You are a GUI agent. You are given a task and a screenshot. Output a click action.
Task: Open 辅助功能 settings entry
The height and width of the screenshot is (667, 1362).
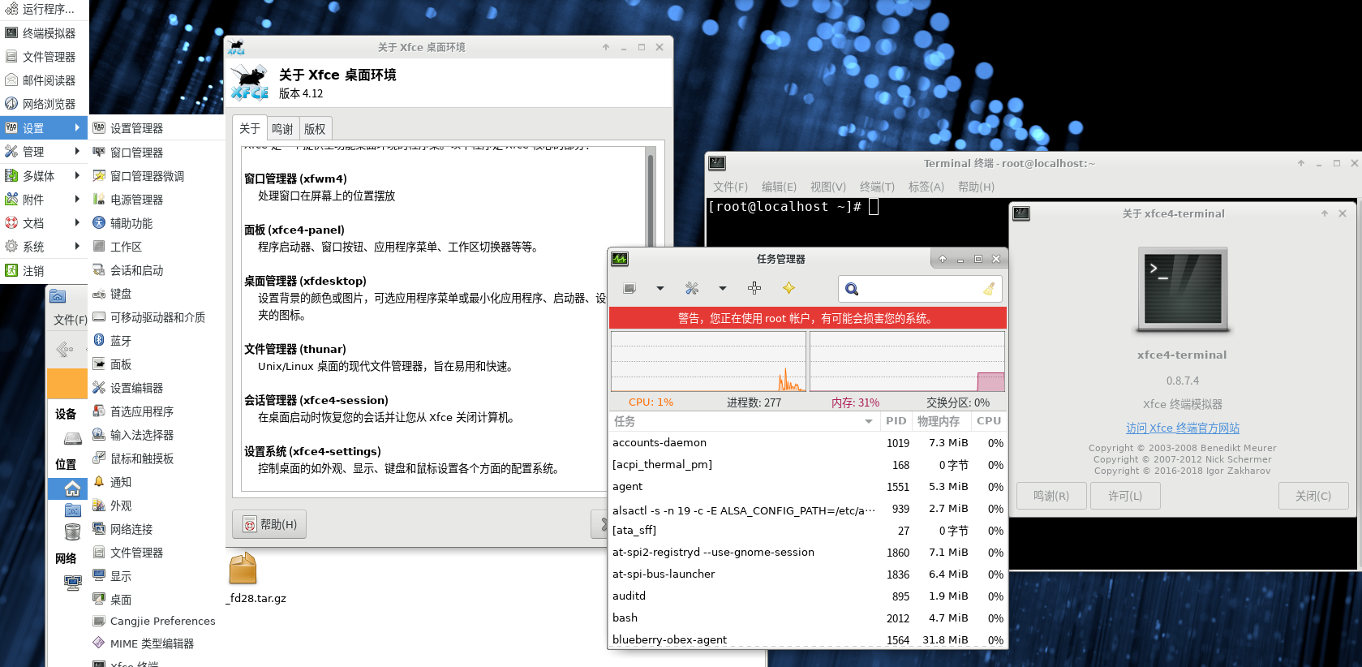[156, 223]
